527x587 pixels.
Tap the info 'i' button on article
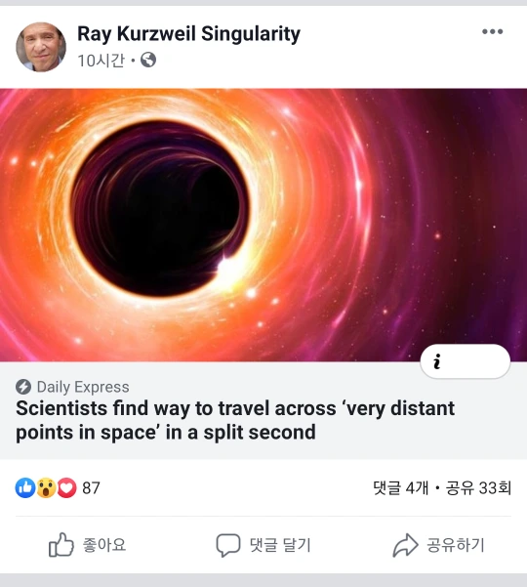tap(465, 361)
